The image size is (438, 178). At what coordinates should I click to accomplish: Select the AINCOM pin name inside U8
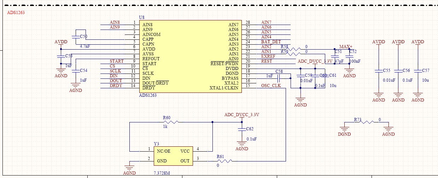(x=151, y=34)
